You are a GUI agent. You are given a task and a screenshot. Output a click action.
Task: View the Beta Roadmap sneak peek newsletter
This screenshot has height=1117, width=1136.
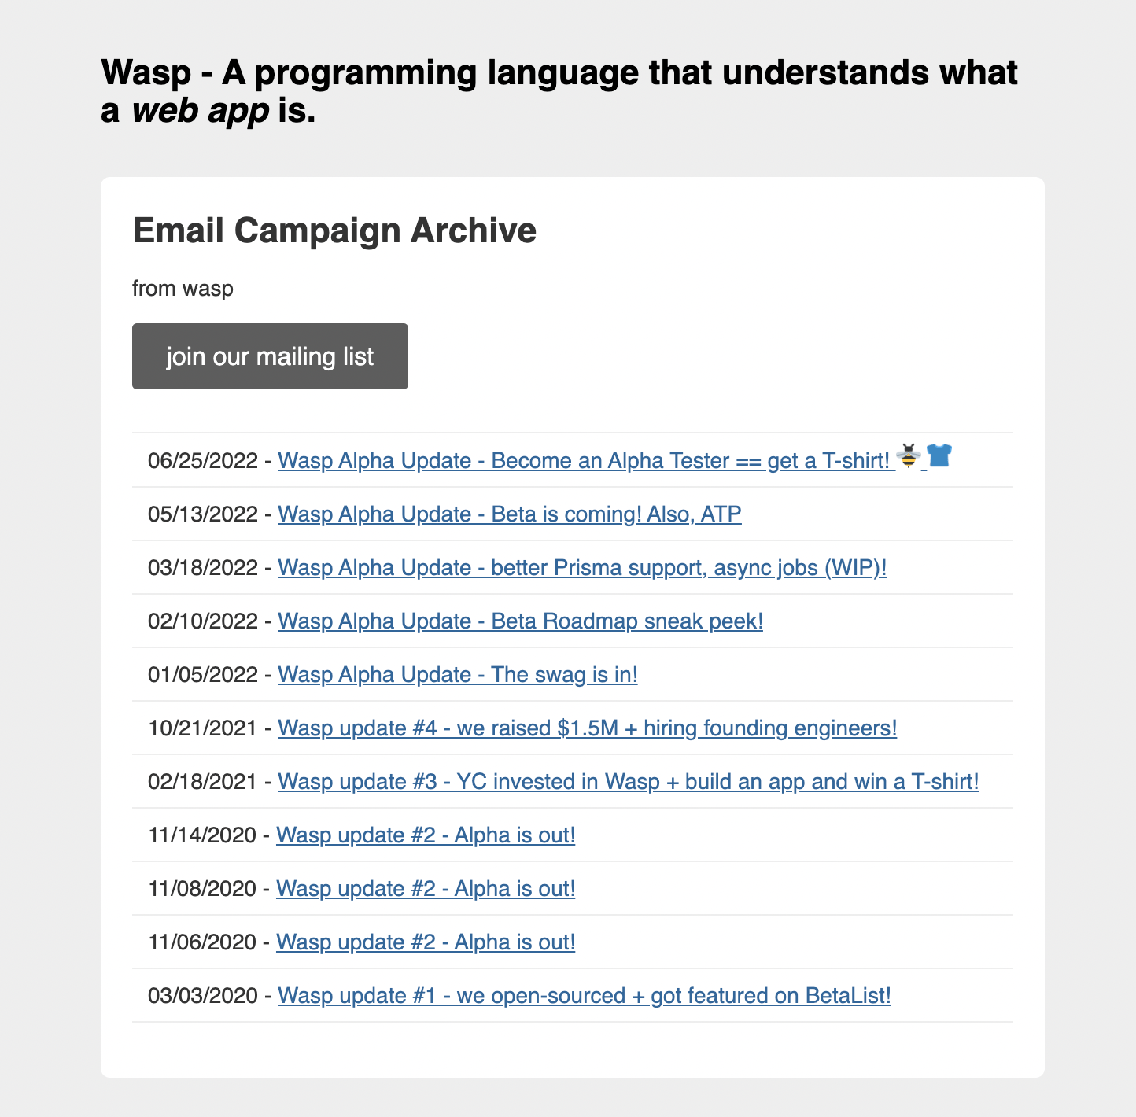tap(520, 621)
